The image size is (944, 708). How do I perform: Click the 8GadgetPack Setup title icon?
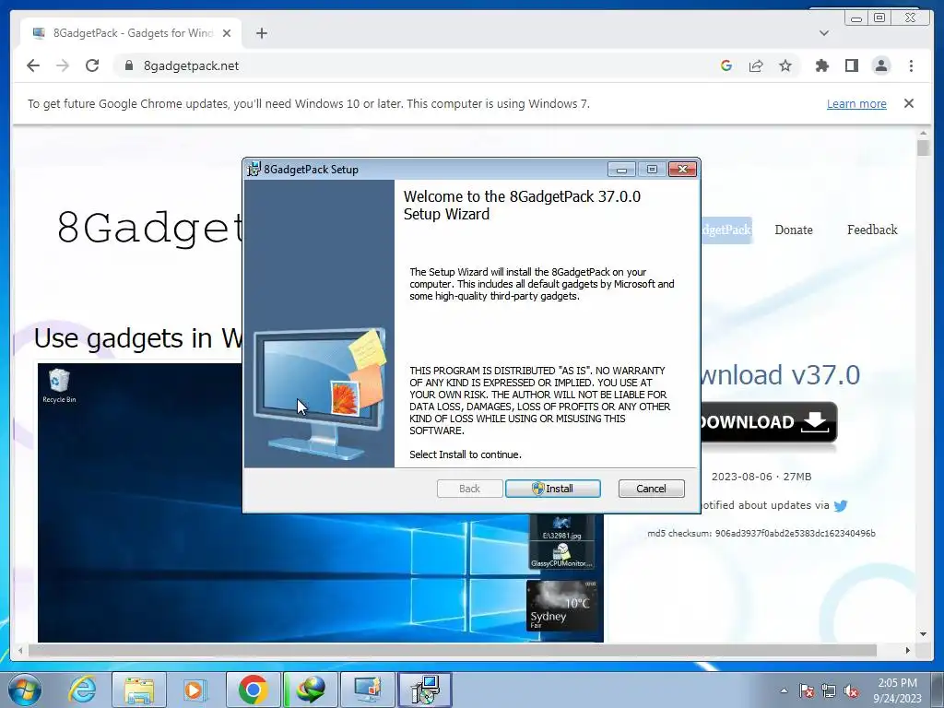coord(254,170)
